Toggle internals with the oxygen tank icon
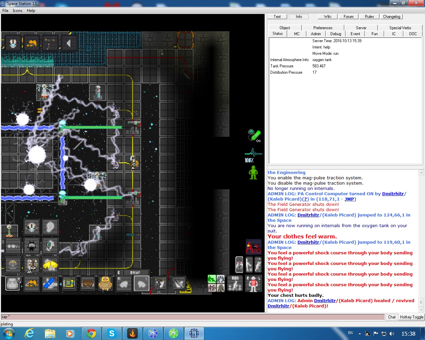Image resolution: width=425 pixels, height=340 pixels. (x=254, y=135)
